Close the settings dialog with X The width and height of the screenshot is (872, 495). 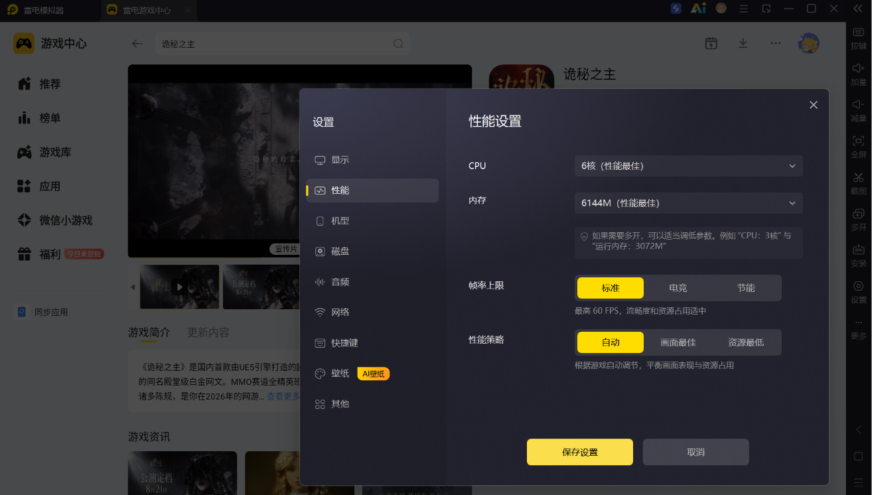point(814,105)
